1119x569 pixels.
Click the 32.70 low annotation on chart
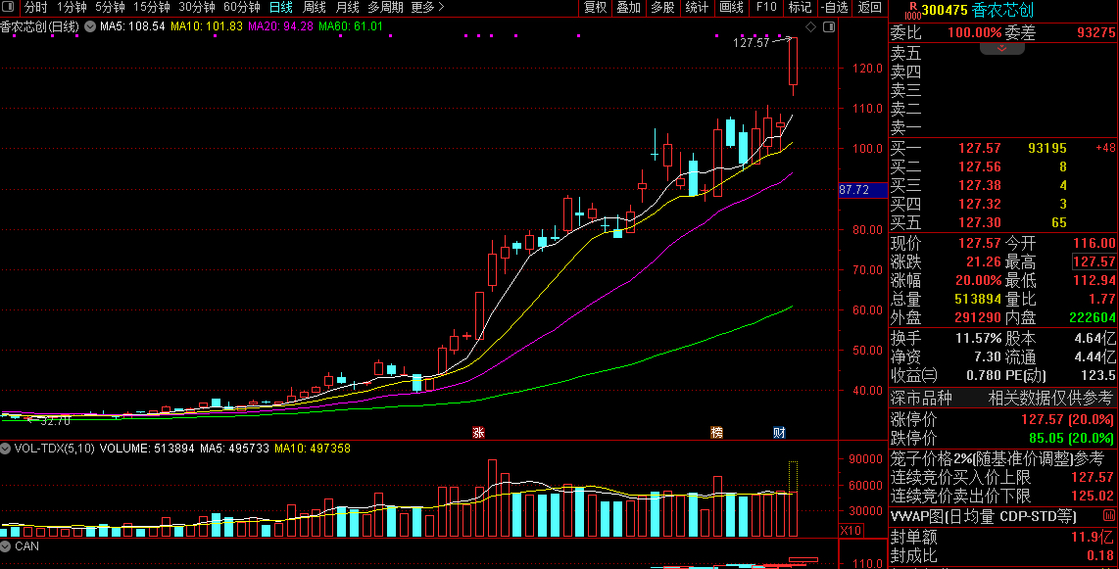point(55,421)
